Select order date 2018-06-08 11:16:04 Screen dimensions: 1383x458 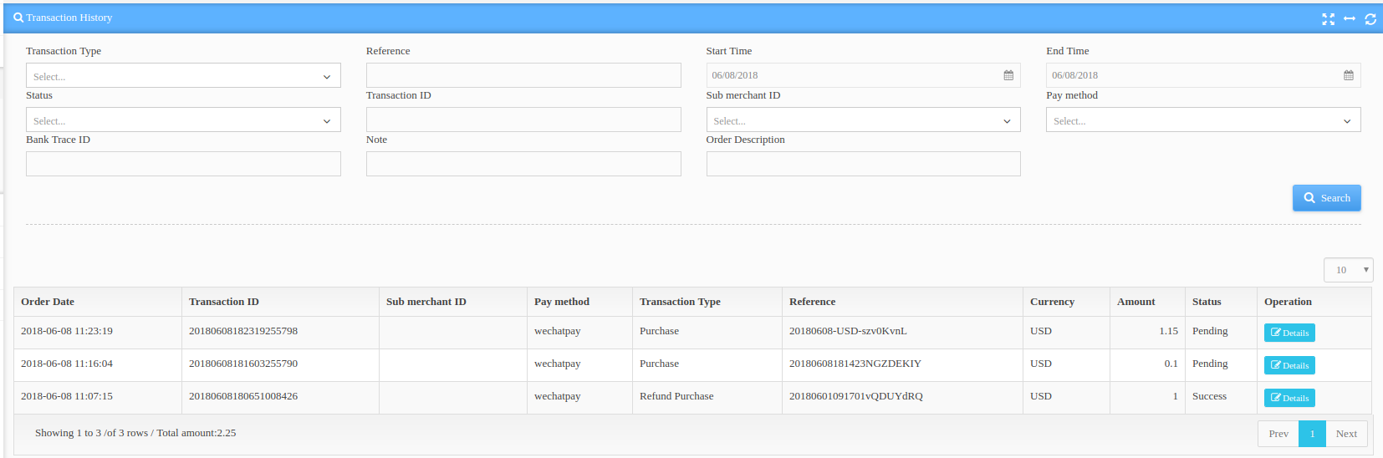pyautogui.click(x=67, y=364)
